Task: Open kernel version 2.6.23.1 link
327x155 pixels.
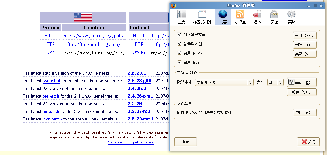Action: point(137,73)
